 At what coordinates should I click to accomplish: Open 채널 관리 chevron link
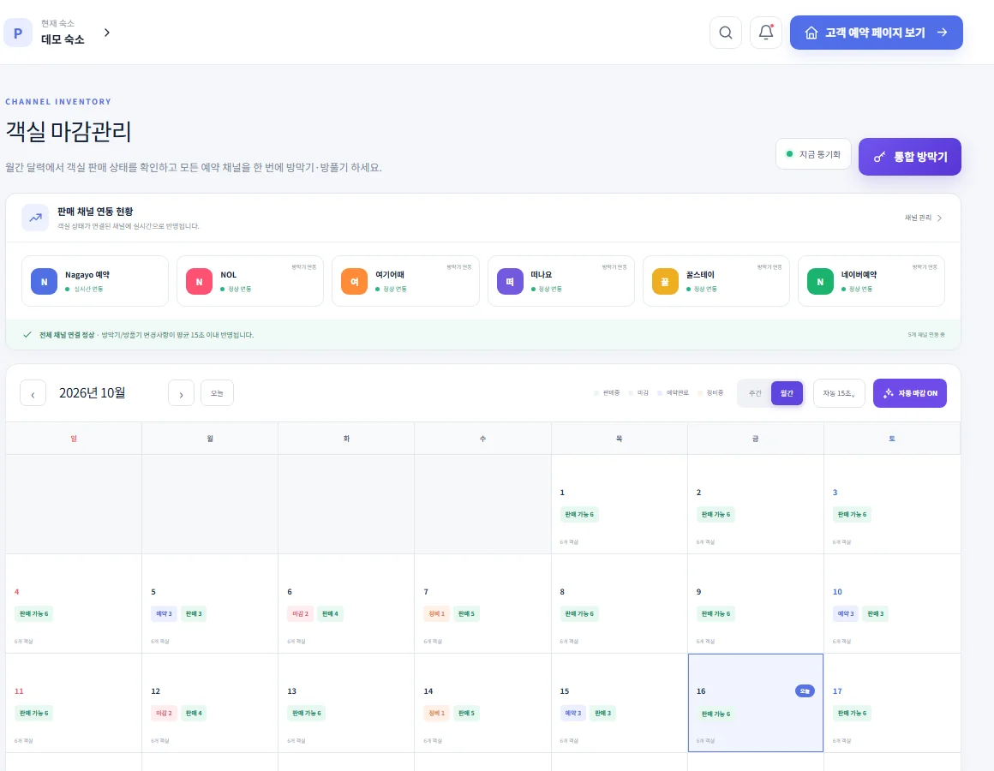[923, 218]
